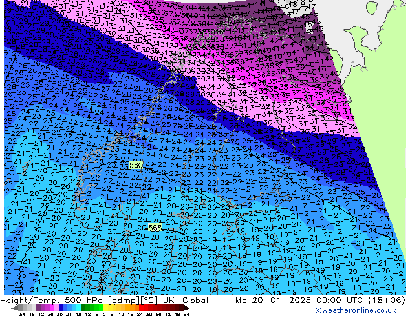Click the 560 geopotential contour label
The height and width of the screenshot is (316, 410).
click(136, 166)
